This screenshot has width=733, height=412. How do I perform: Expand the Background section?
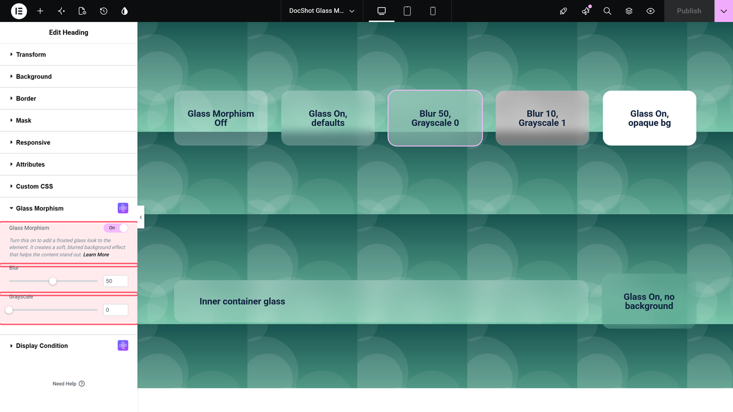point(68,76)
